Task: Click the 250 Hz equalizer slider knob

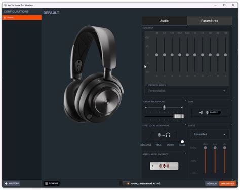Action: tap(180, 55)
